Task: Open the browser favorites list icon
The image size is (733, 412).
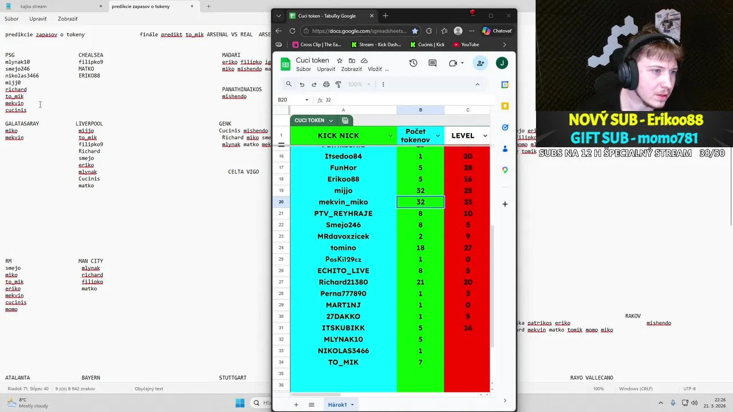Action: [x=443, y=31]
